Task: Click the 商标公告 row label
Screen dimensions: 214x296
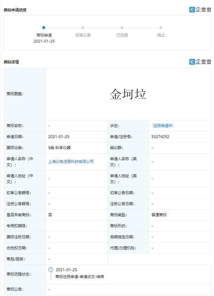Action: pos(15,289)
